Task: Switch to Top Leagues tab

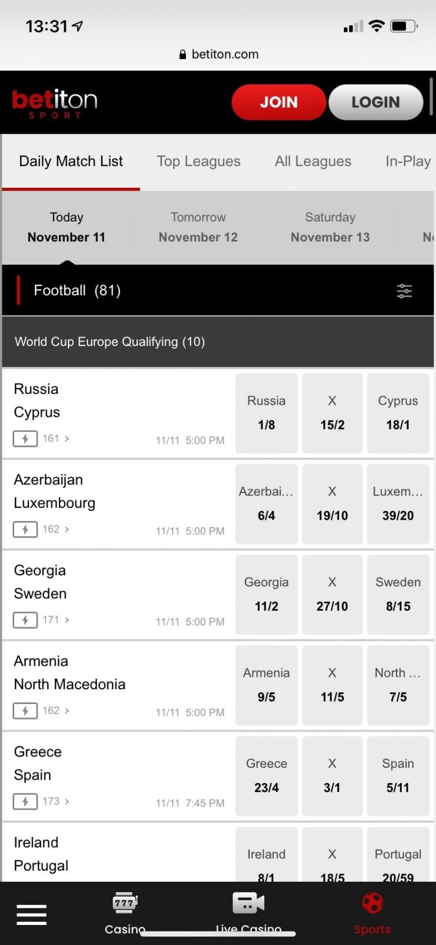Action: click(x=198, y=161)
